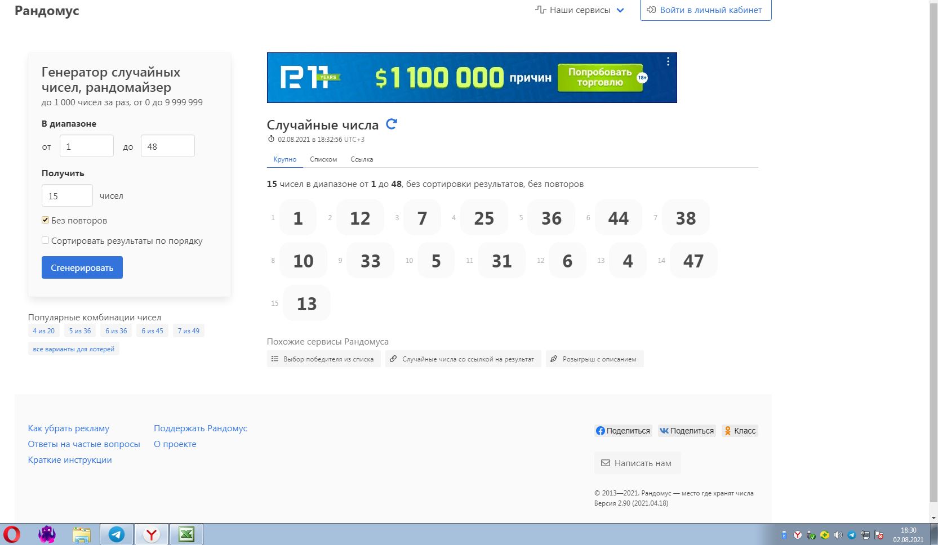
Task: Click the result number 31
Action: (x=501, y=261)
